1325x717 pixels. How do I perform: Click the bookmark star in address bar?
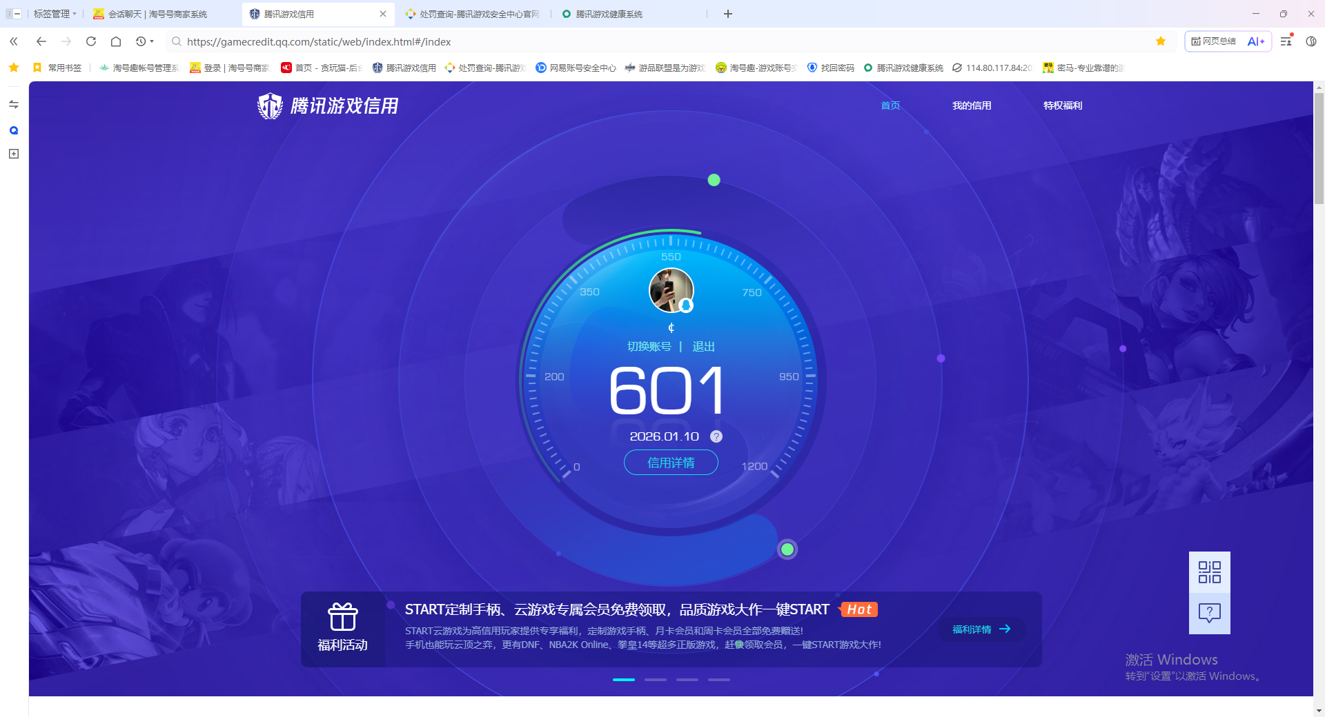pos(1161,41)
